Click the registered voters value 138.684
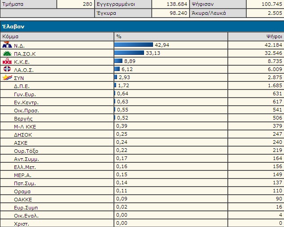Image resolution: width=284 pixels, height=227 pixels. tap(177, 4)
